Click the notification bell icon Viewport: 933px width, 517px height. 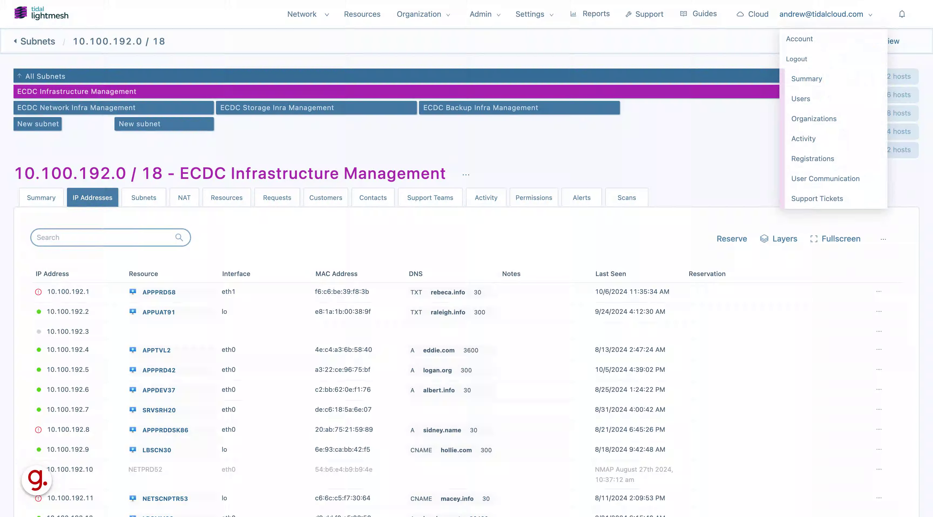pyautogui.click(x=902, y=14)
